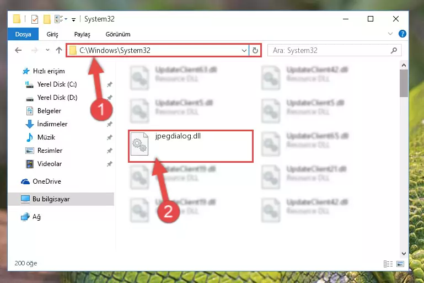Screen dimensions: 424x283
Task: Go back with the left arrow button
Action: (18, 50)
